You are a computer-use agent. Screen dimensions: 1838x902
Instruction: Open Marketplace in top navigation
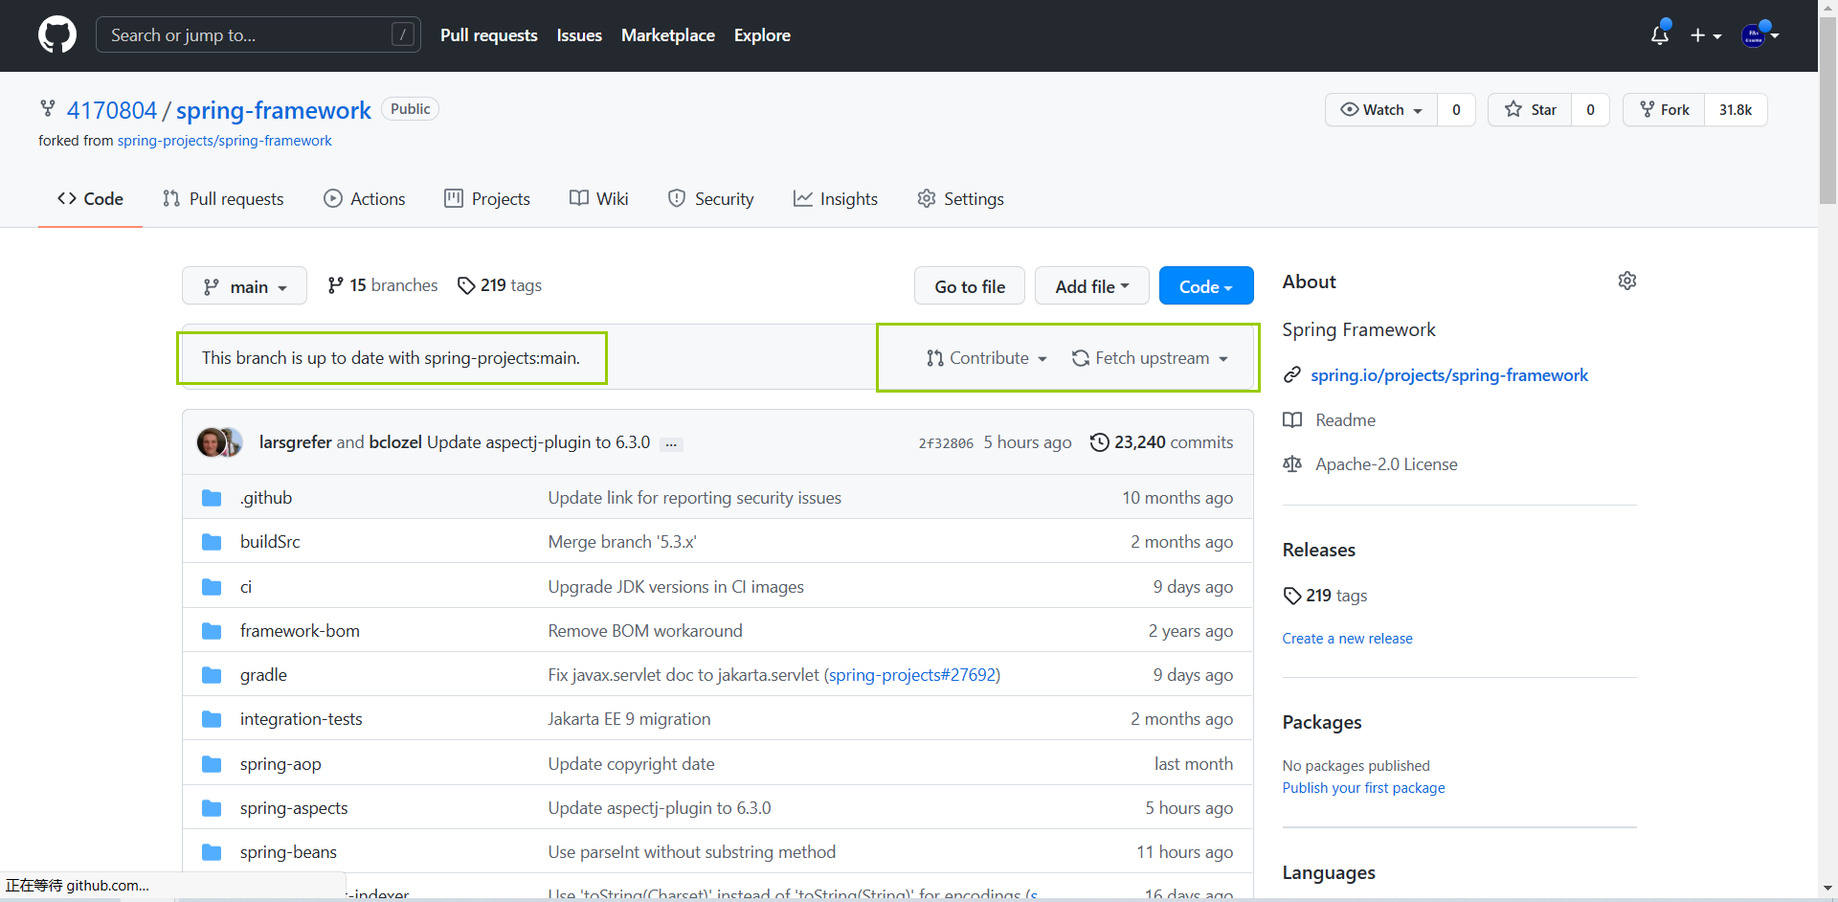click(668, 35)
